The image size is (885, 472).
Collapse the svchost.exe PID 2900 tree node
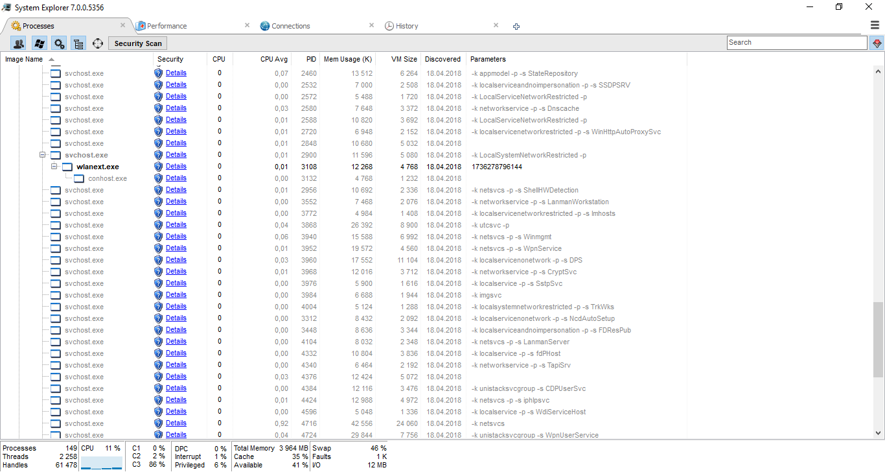(43, 155)
